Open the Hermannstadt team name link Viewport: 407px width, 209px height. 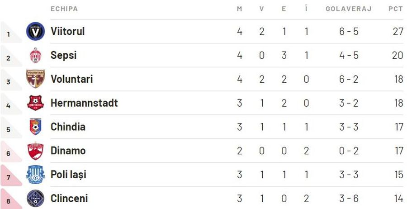click(84, 103)
